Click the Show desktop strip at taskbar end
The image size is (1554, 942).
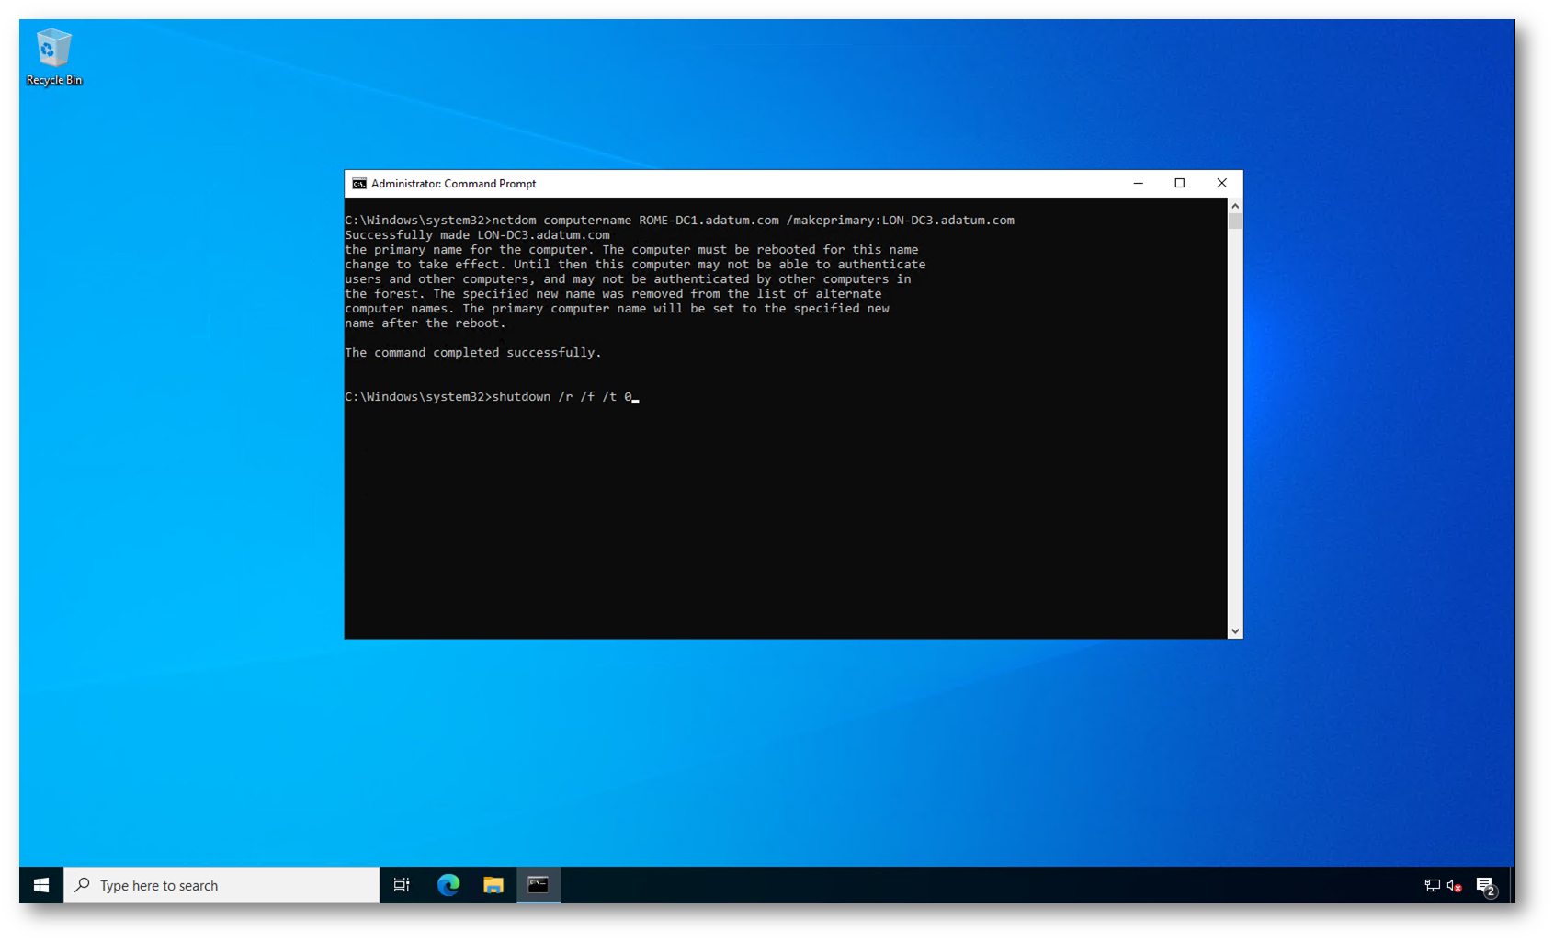1512,885
